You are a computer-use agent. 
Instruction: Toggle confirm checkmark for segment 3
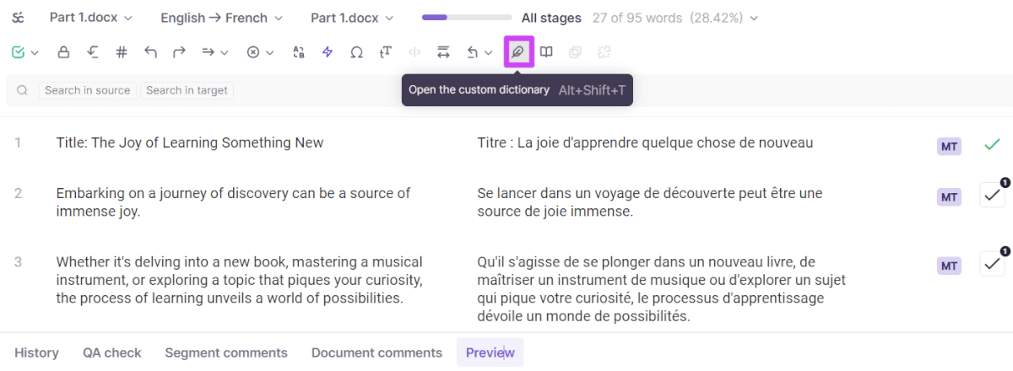992,264
